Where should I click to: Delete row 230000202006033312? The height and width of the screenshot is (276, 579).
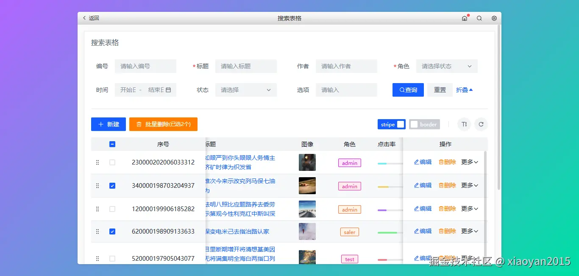[447, 162]
